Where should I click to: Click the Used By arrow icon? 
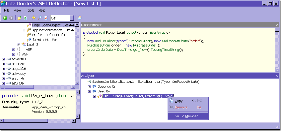(x=94, y=91)
